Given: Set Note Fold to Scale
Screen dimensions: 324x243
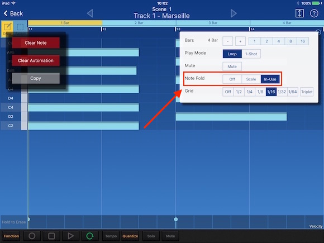Looking at the screenshot, I should pos(251,79).
